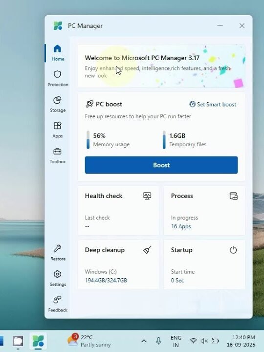Screen dimensions: 264x352
Task: Click the Last check label
Action: point(97,218)
